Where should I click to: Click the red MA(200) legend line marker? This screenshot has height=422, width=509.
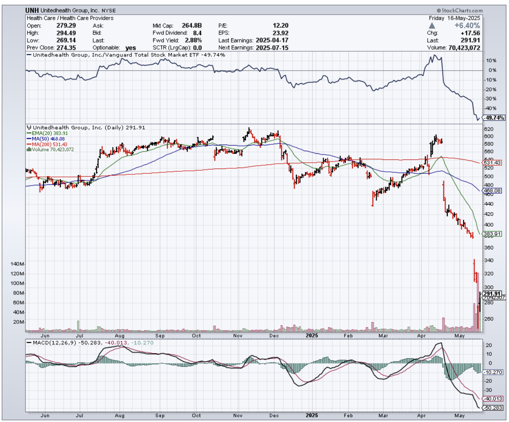coord(29,144)
